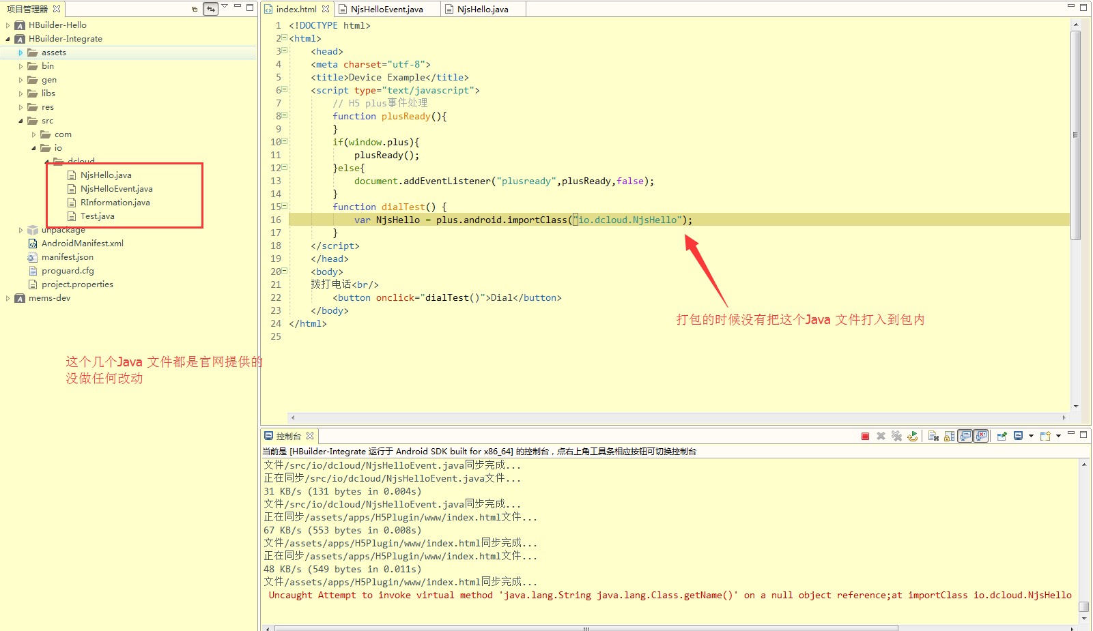Click the NjsHello.java tree file icon
Image resolution: width=1093 pixels, height=631 pixels.
point(72,175)
